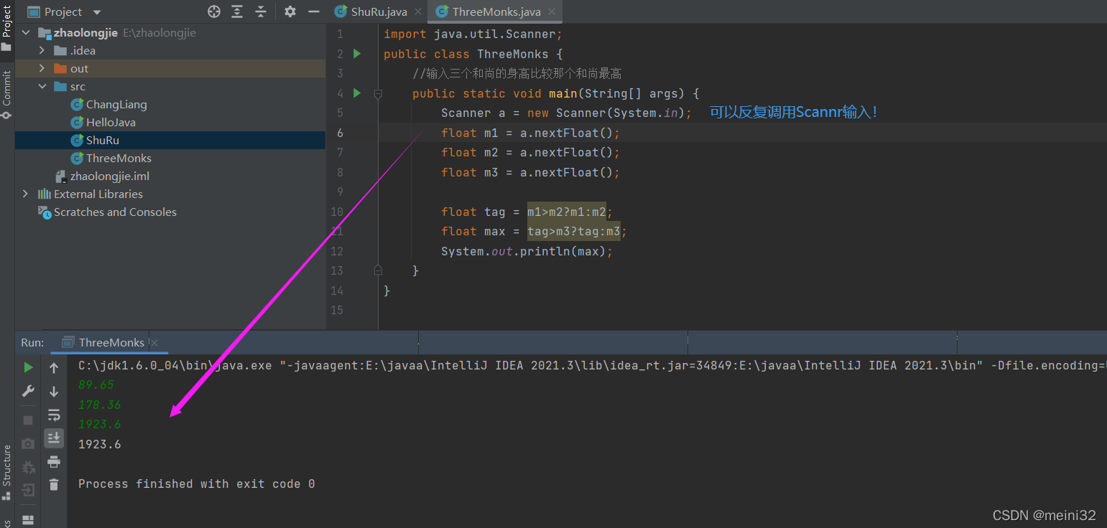Click the console input value 89.65

pos(96,385)
